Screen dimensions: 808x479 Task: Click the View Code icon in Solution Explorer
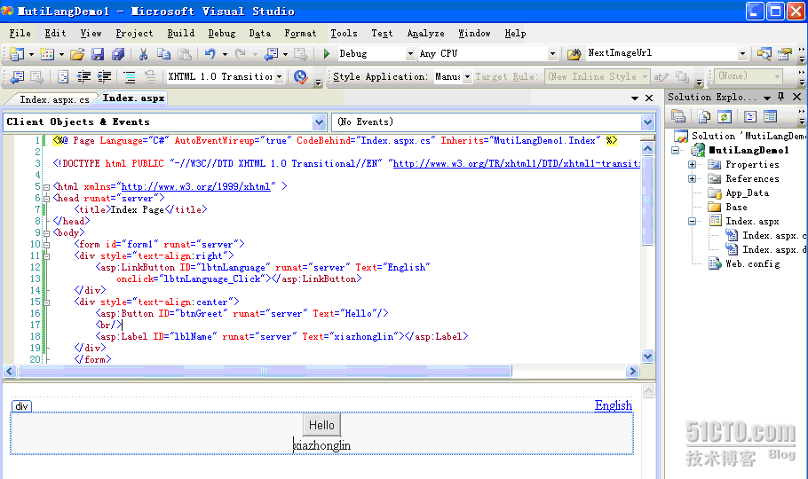(749, 117)
